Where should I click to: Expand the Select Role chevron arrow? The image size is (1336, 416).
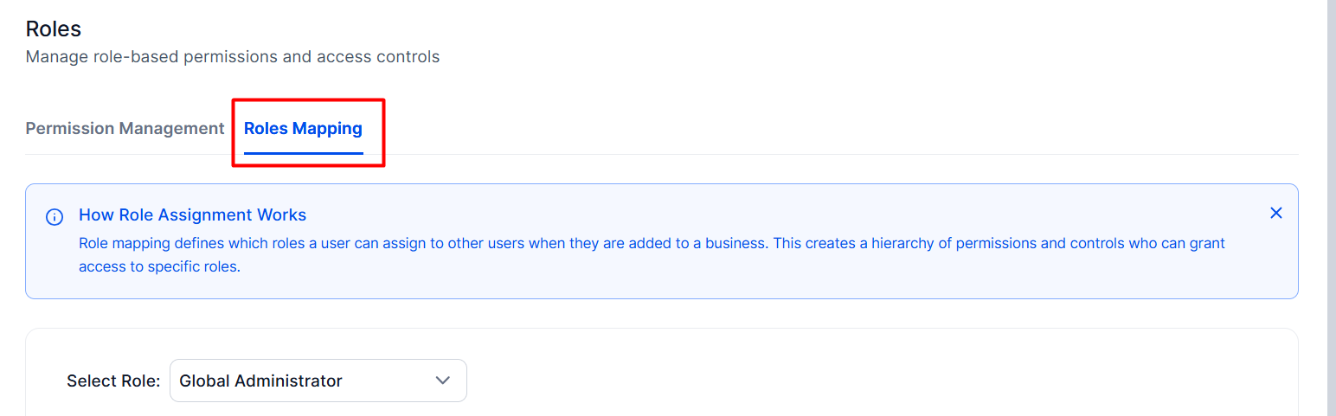point(443,381)
